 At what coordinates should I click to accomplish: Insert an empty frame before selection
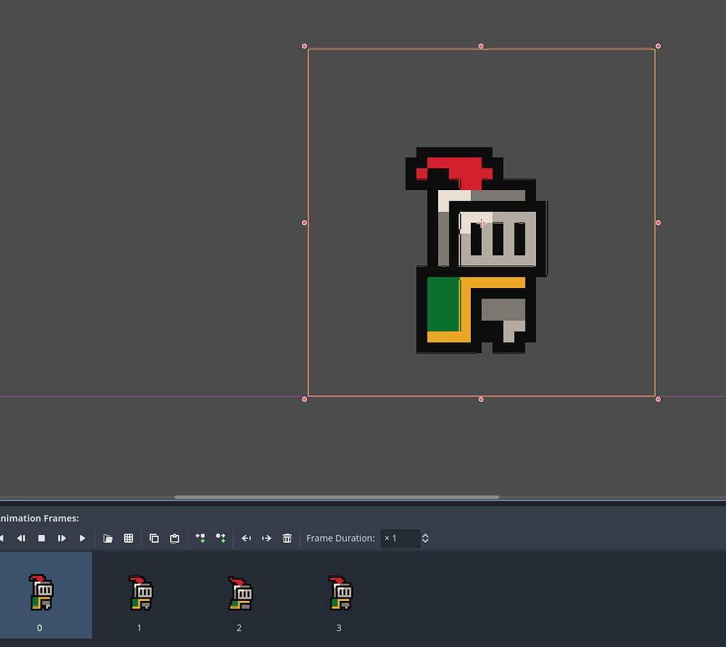click(200, 538)
